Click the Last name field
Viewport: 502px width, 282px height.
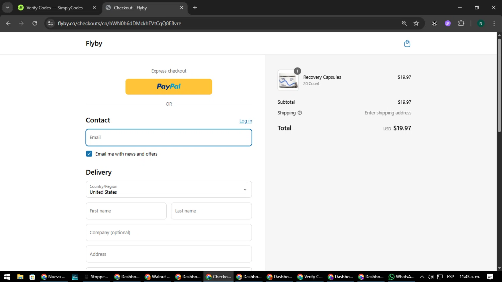(212, 211)
